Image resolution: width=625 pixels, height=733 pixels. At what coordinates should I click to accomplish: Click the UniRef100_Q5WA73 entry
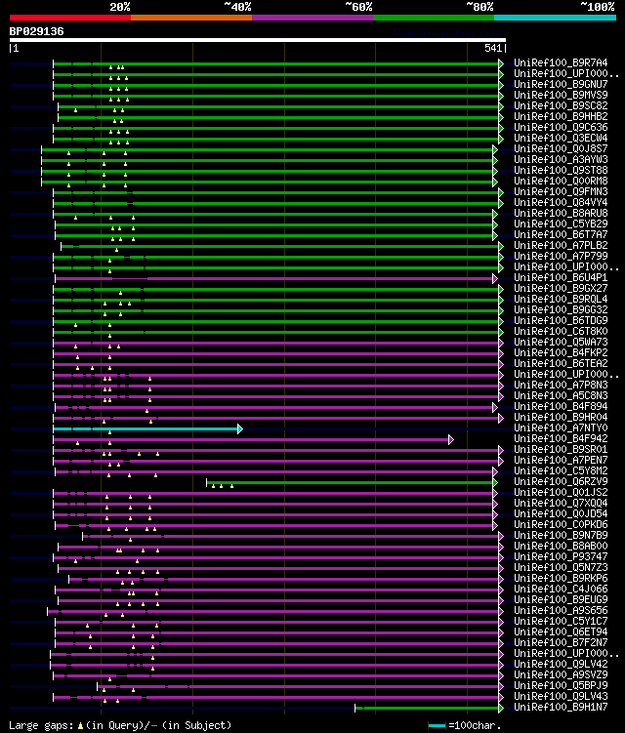click(x=561, y=343)
